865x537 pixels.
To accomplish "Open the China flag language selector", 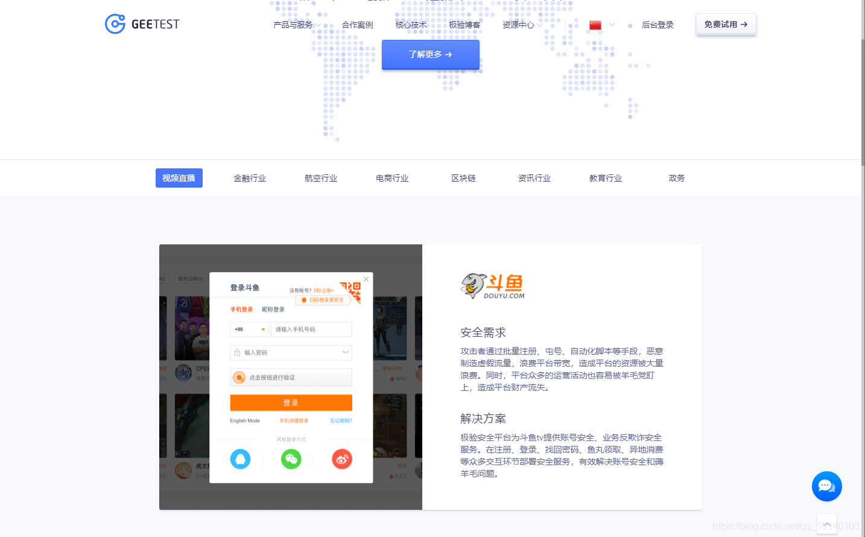I will tap(601, 25).
